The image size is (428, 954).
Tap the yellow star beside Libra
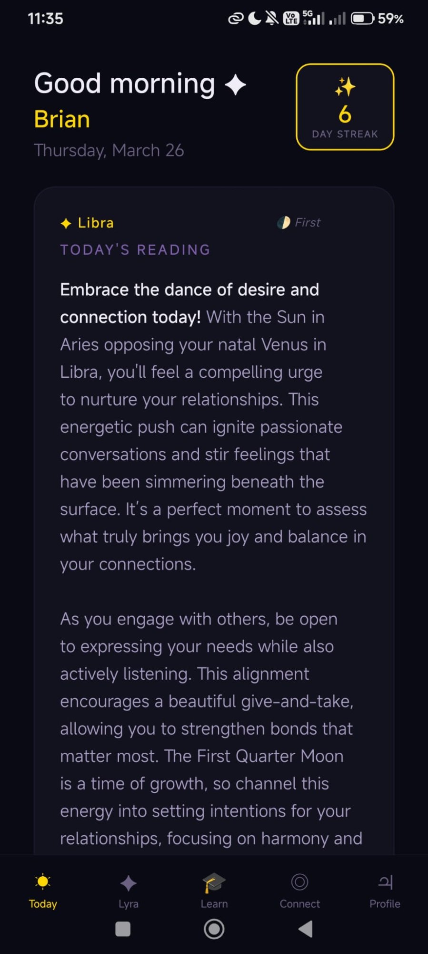66,223
